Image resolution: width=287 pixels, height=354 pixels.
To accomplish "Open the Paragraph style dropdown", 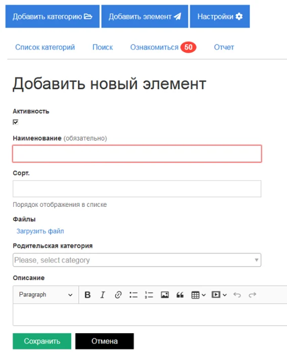I will 46,295.
